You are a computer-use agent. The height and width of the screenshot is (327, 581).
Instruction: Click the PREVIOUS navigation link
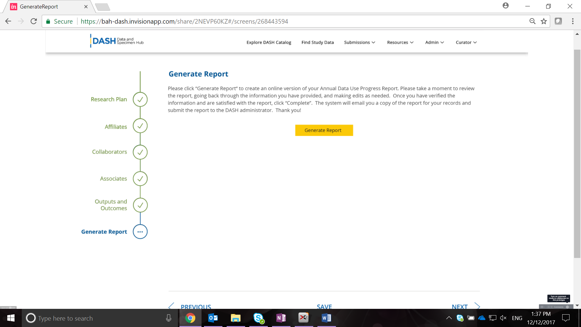point(195,306)
